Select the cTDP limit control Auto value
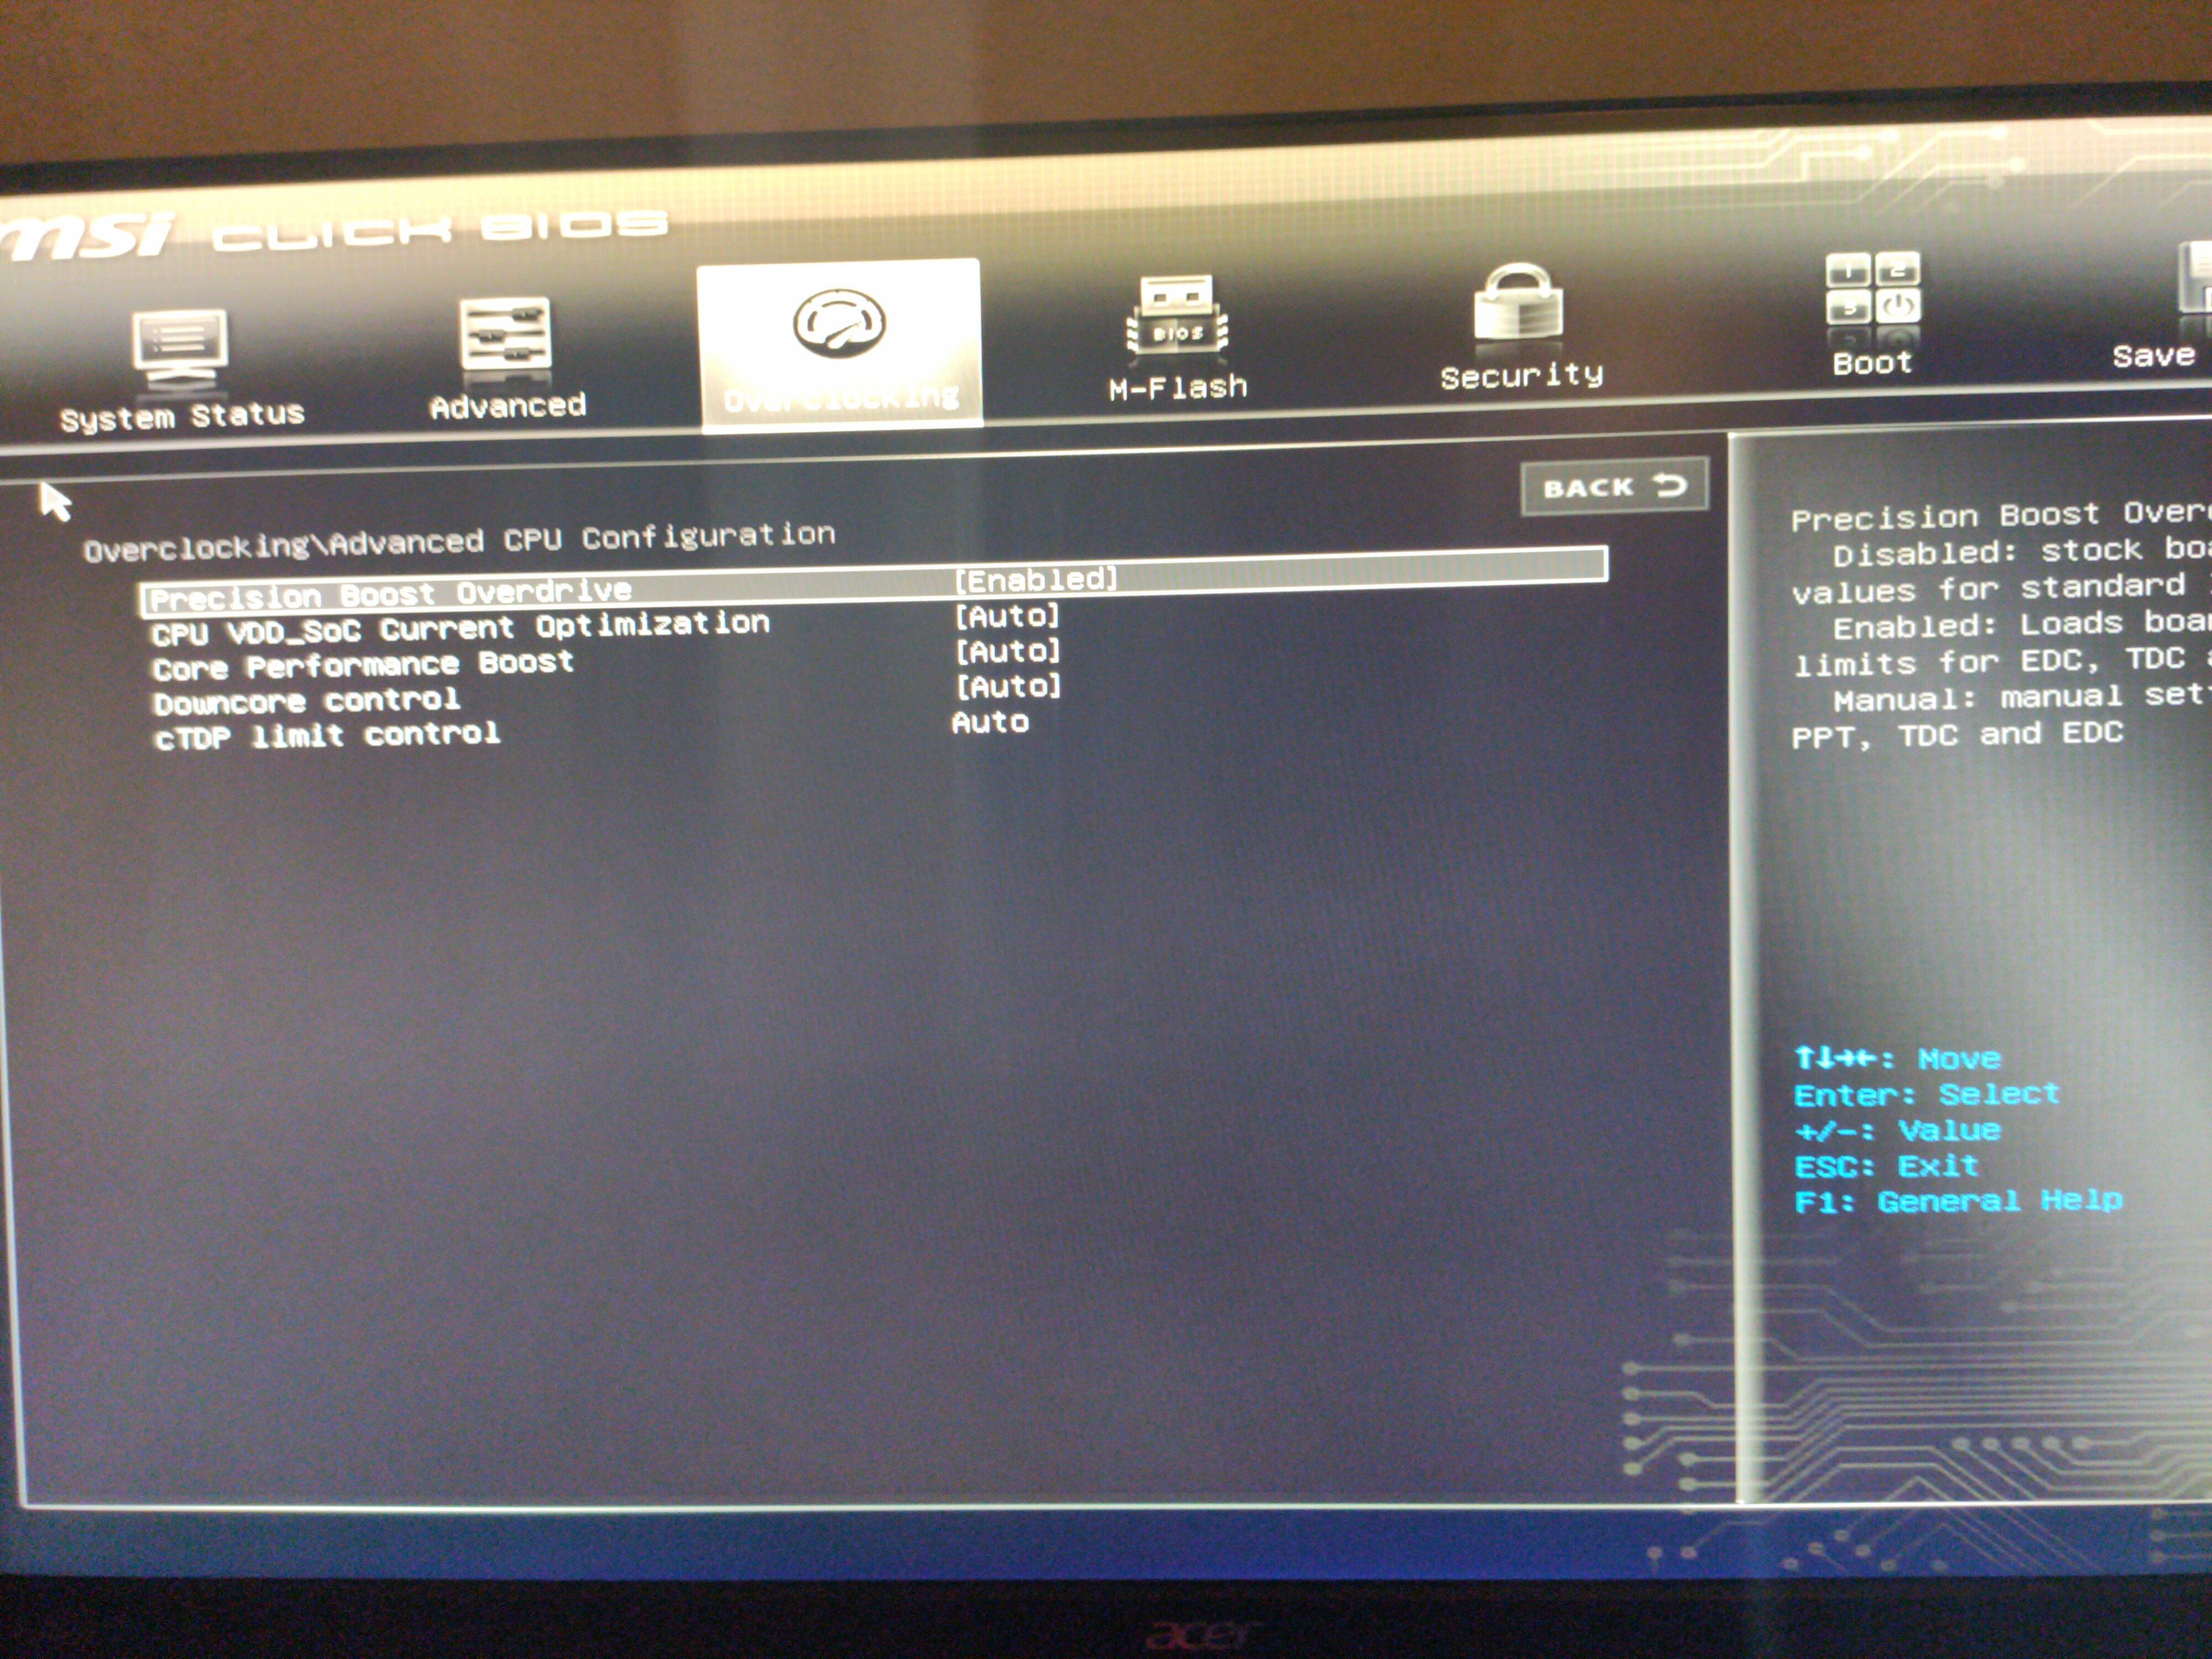 click(990, 723)
